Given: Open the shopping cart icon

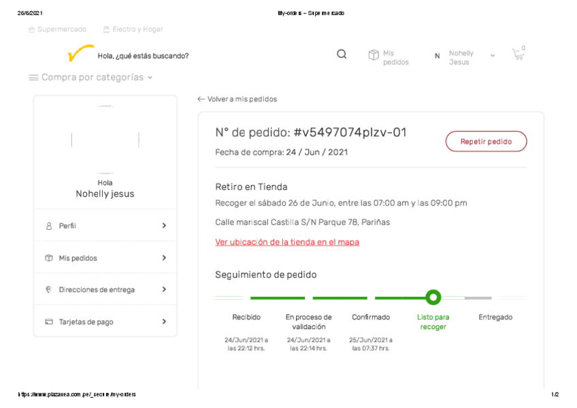Looking at the screenshot, I should click(x=518, y=54).
